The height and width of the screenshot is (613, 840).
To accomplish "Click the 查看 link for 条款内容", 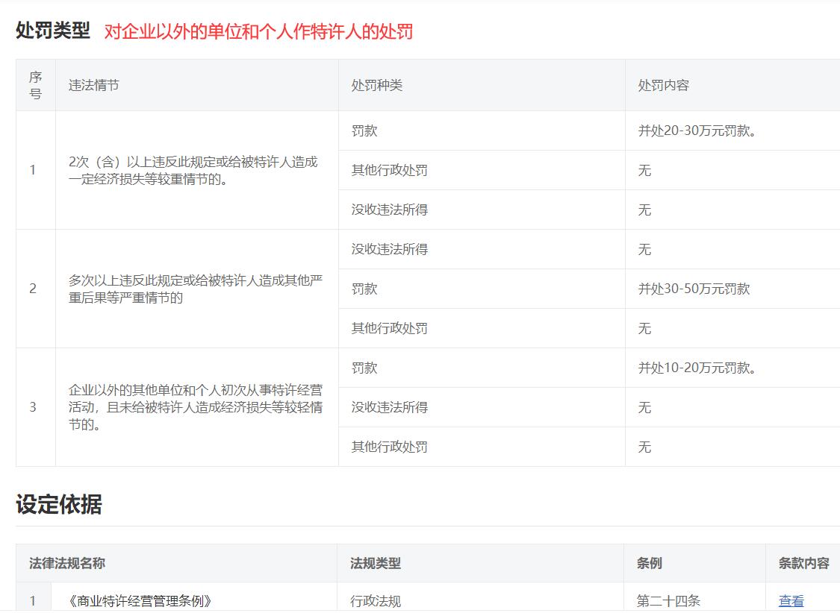I will pyautogui.click(x=791, y=600).
